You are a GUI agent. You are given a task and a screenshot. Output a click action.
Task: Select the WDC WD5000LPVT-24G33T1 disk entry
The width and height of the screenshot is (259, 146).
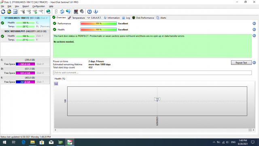tap(25, 36)
